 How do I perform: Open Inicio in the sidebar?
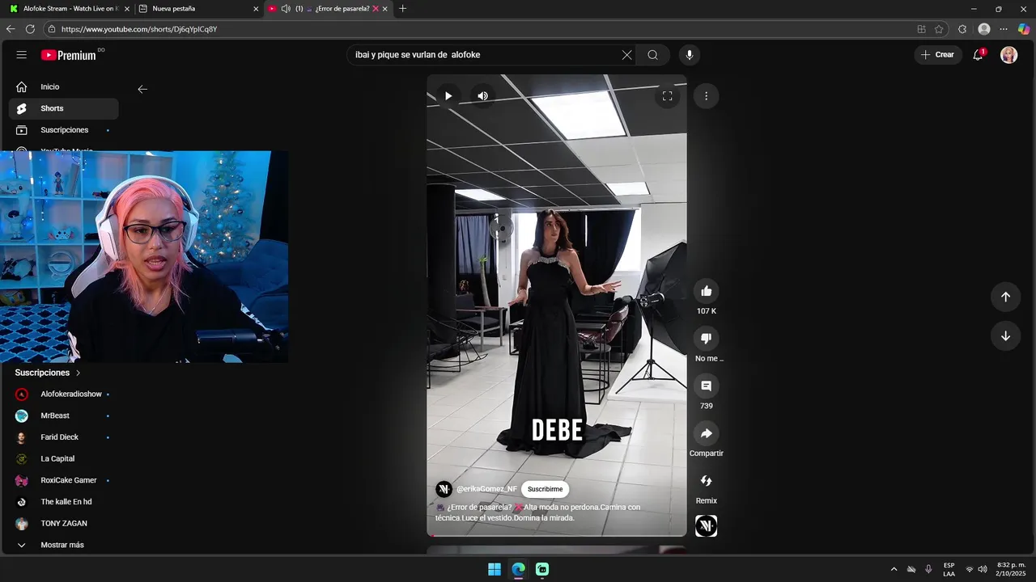63,87
